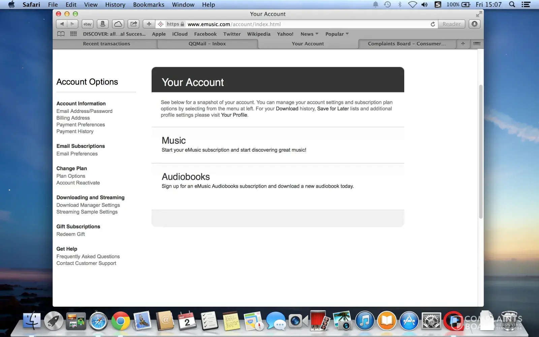Viewport: 539px width, 337px height.
Task: Open the Notification Center menu bar icon
Action: [x=526, y=4]
